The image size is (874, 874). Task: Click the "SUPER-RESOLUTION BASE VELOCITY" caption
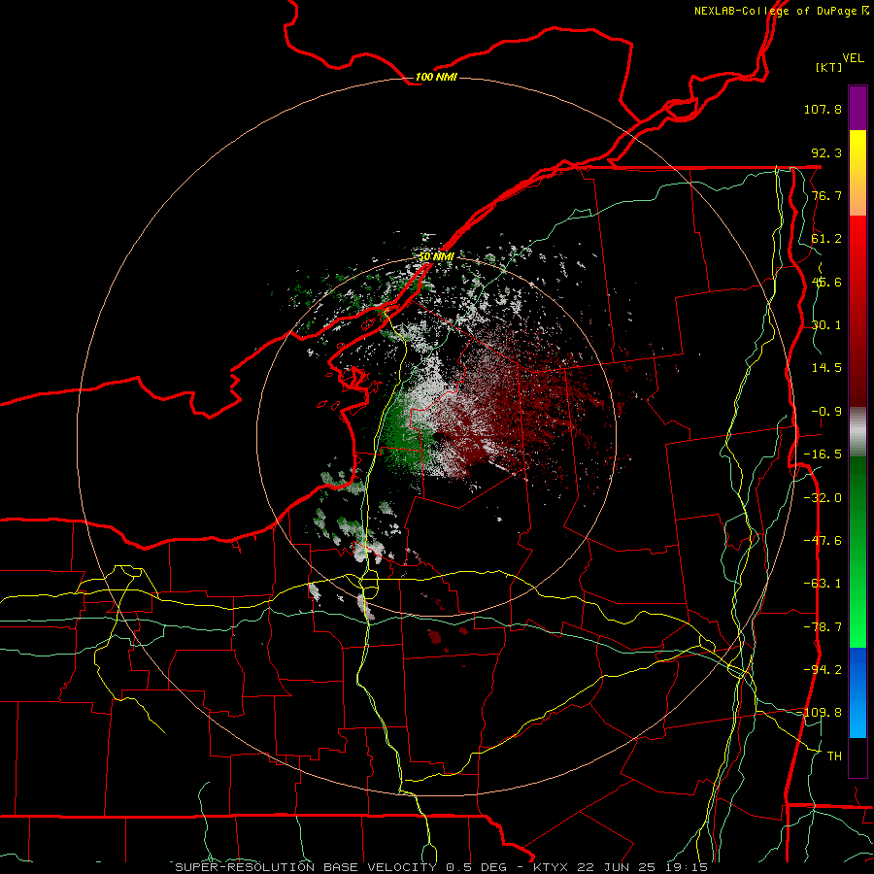coord(306,867)
